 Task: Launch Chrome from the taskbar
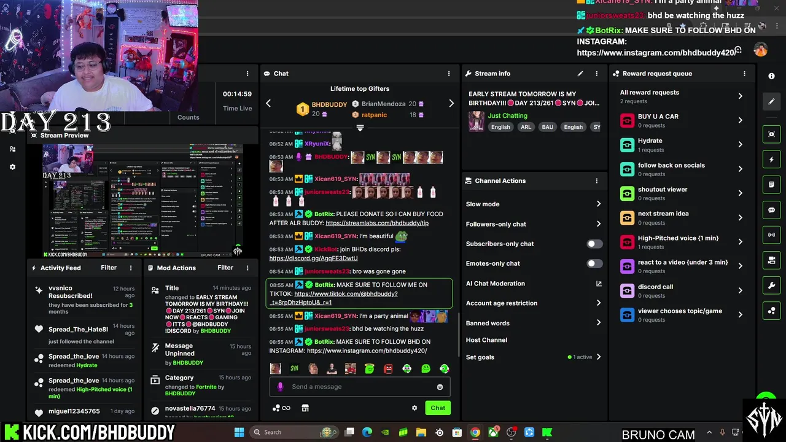(x=475, y=432)
